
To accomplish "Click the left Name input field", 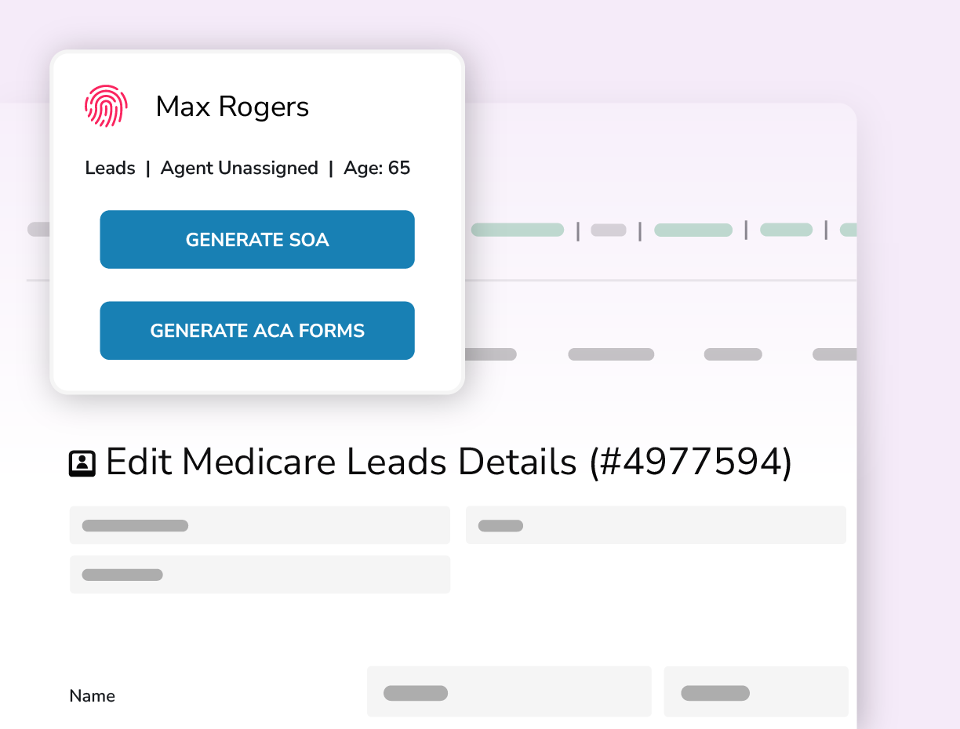I will coord(509,691).
